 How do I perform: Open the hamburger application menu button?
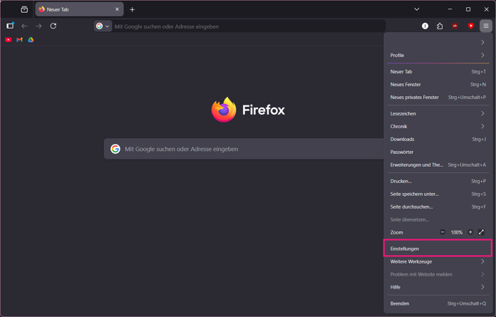point(486,26)
